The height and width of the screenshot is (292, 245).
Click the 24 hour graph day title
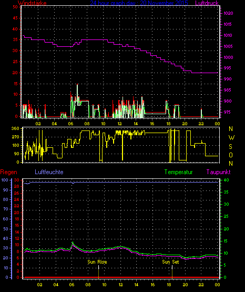point(139,3)
